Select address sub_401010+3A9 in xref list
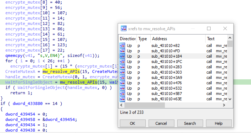The image size is (251, 133). point(167,78)
